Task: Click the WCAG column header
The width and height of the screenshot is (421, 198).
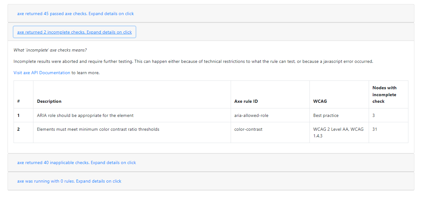Action: [x=320, y=101]
